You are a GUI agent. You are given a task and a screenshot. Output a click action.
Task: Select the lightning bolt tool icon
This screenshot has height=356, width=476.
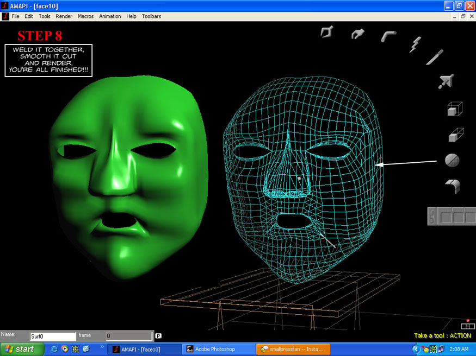tap(415, 44)
